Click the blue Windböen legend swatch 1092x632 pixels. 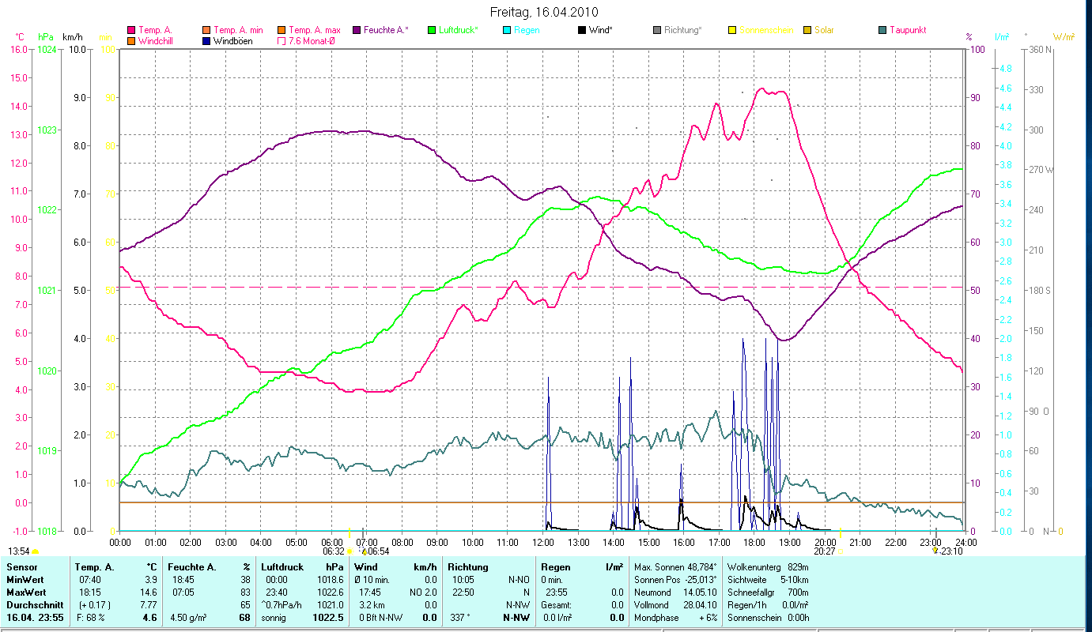[x=207, y=40]
